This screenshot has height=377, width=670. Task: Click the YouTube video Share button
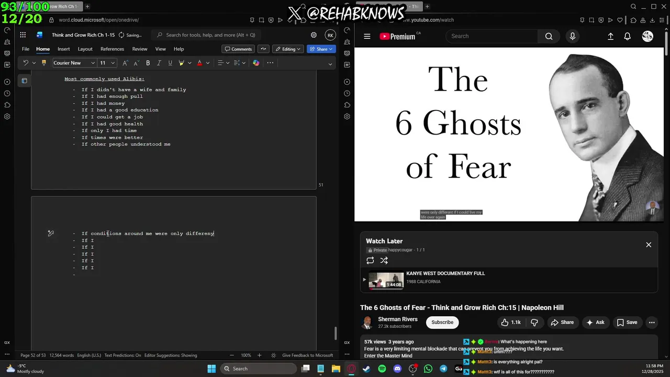click(x=563, y=323)
